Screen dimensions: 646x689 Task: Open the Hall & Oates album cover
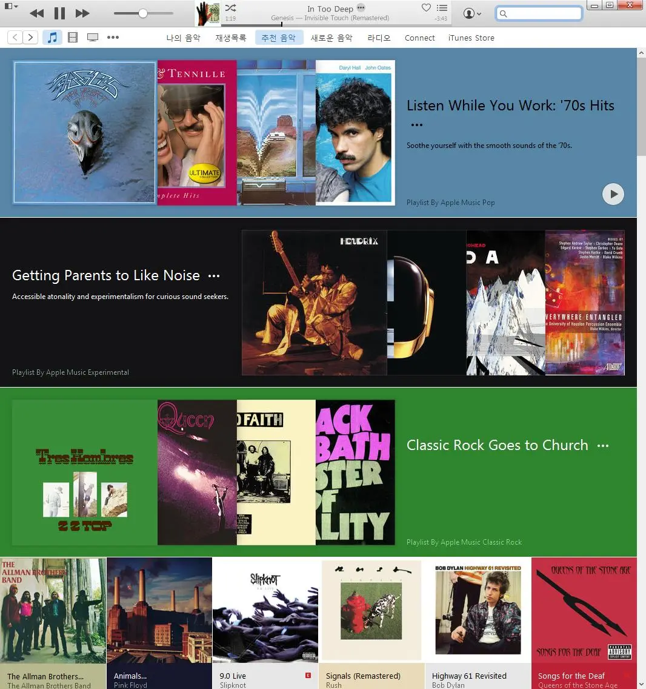click(355, 133)
